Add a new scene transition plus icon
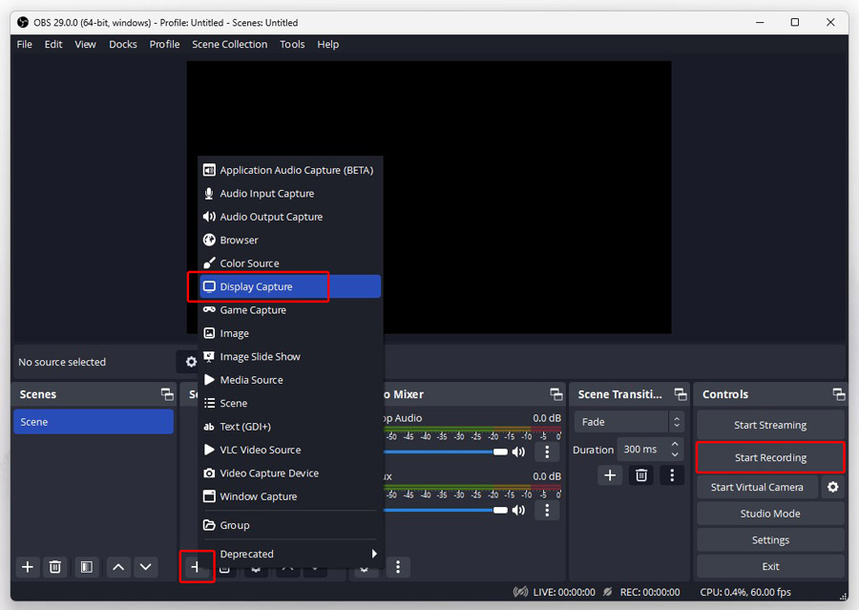Screen dimensions: 859x610 point(610,475)
